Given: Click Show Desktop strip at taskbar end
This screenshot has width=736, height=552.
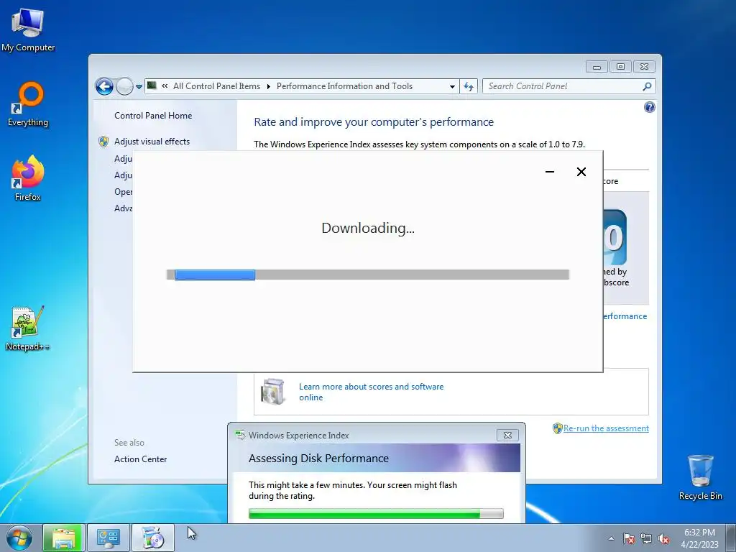Looking at the screenshot, I should click(730, 538).
